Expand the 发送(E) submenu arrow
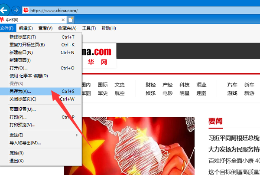 coord(77,135)
